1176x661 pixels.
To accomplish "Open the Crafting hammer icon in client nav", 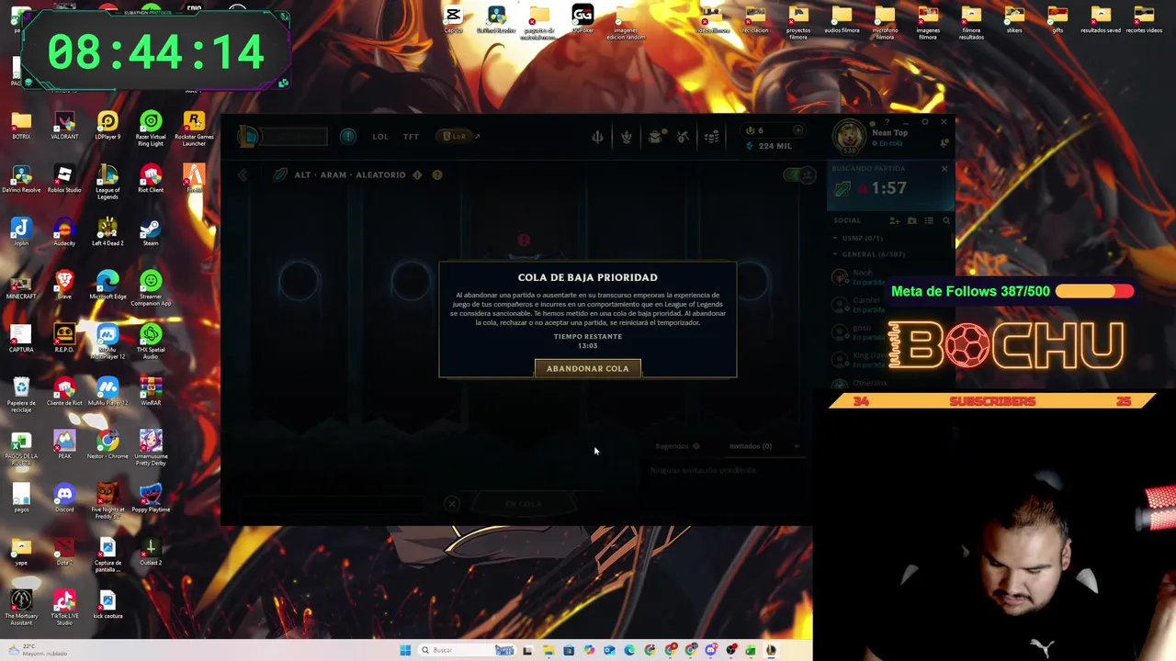I will 684,137.
